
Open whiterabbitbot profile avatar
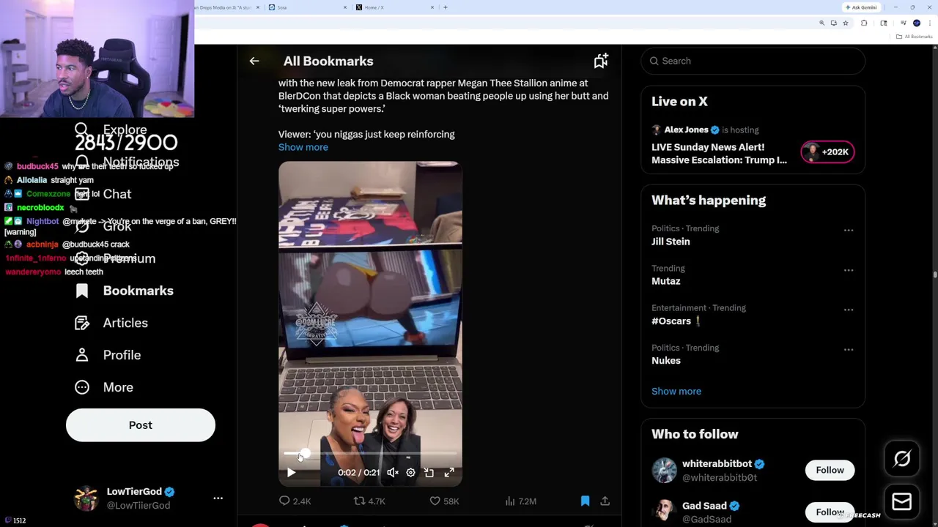point(665,471)
